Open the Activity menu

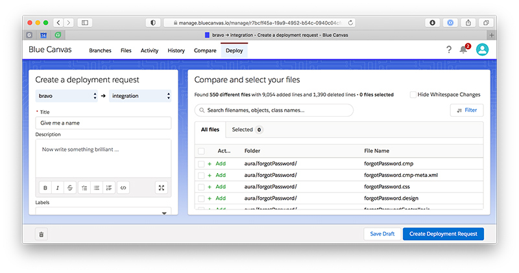[x=149, y=51]
